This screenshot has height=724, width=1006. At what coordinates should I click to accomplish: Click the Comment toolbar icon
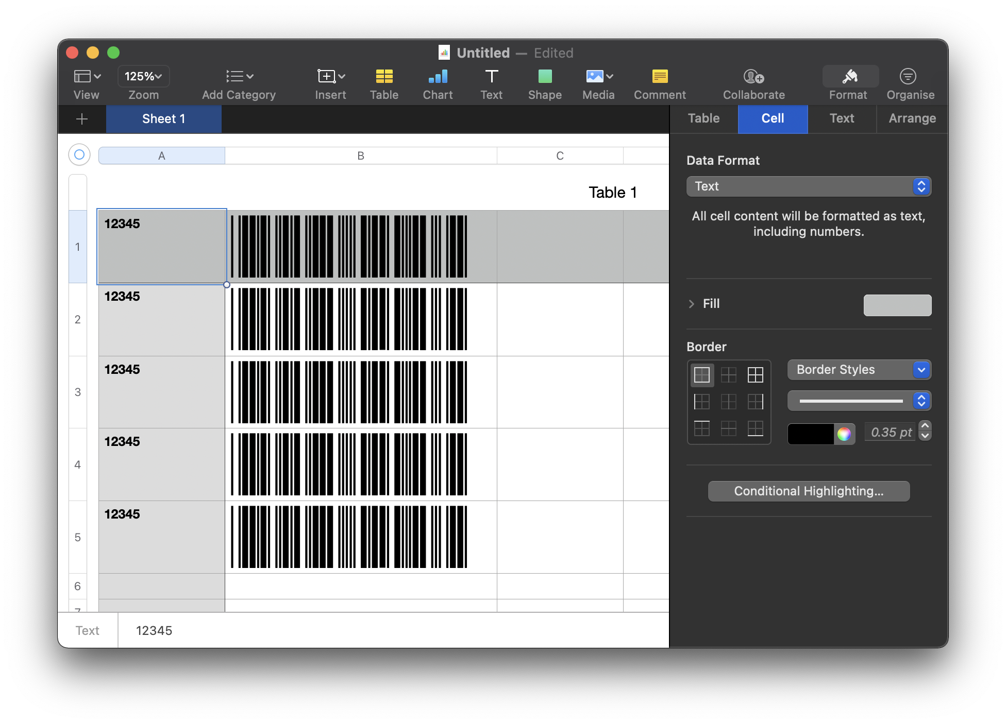coord(660,77)
